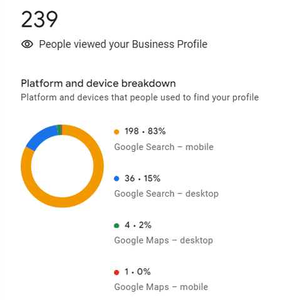Click the '1 · 0%' statistic
The width and height of the screenshot is (282, 300).
138,272
